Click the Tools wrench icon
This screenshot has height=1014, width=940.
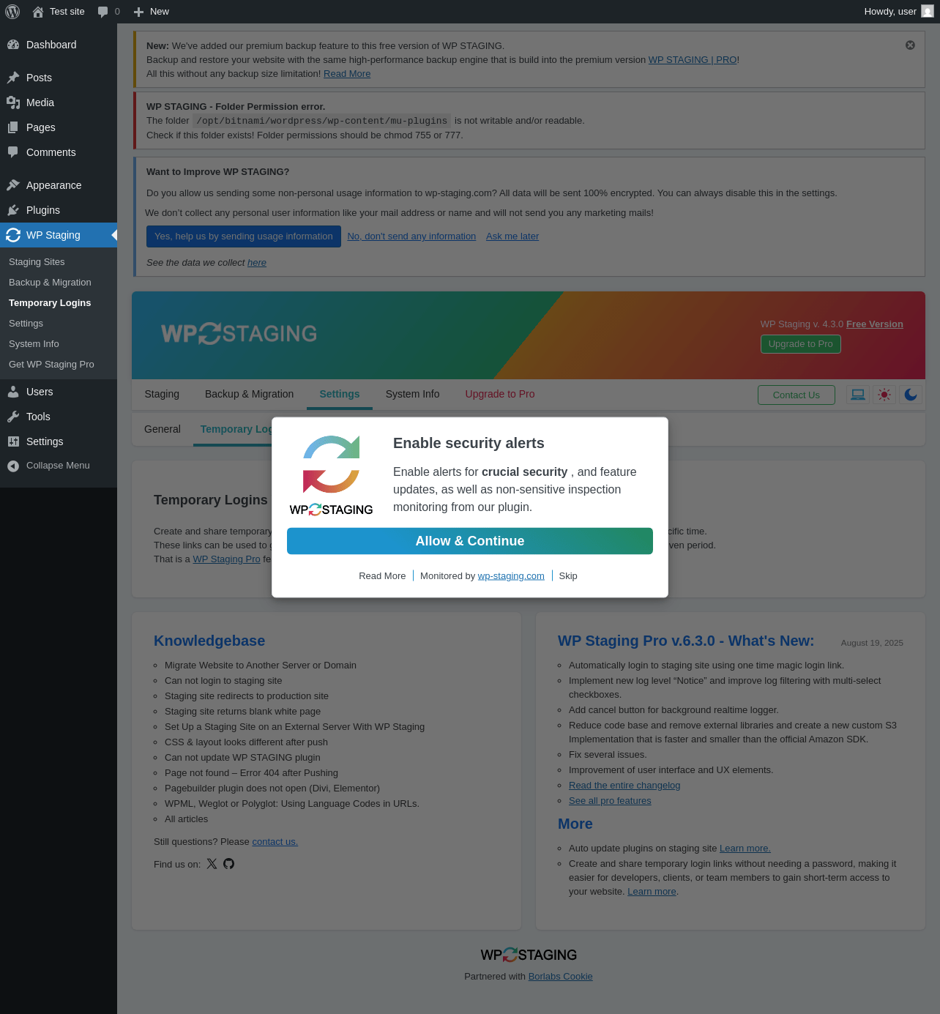coord(13,417)
